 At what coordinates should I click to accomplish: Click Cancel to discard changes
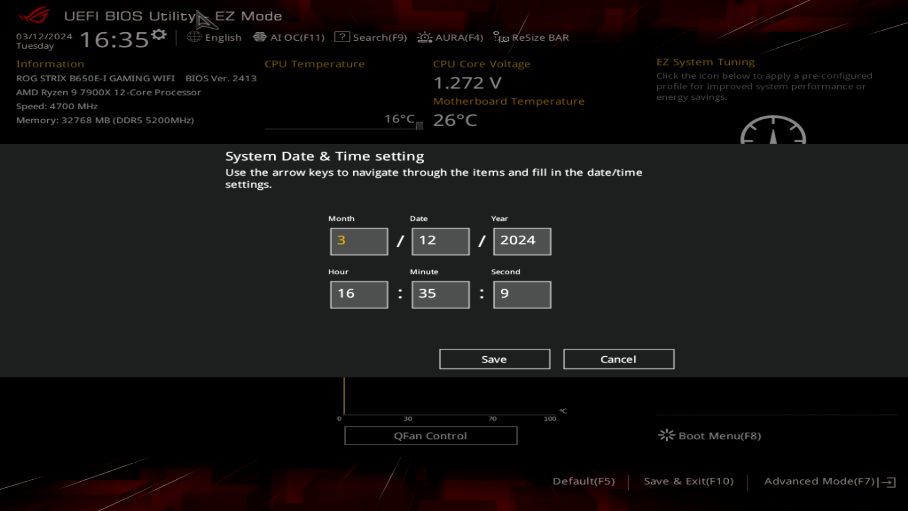pyautogui.click(x=618, y=359)
